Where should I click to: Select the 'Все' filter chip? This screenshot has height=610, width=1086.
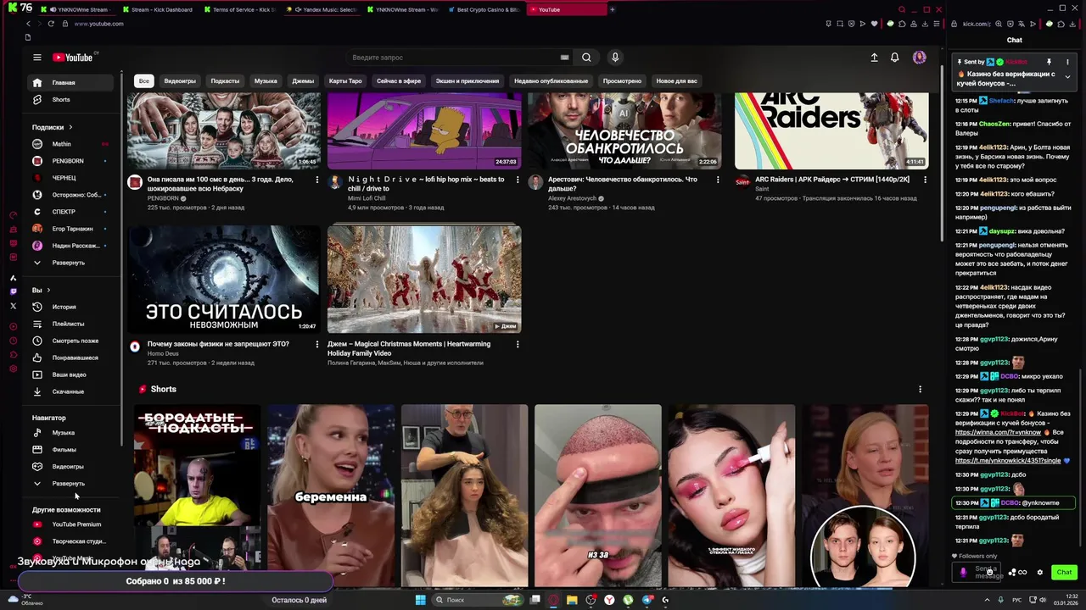[x=144, y=81]
